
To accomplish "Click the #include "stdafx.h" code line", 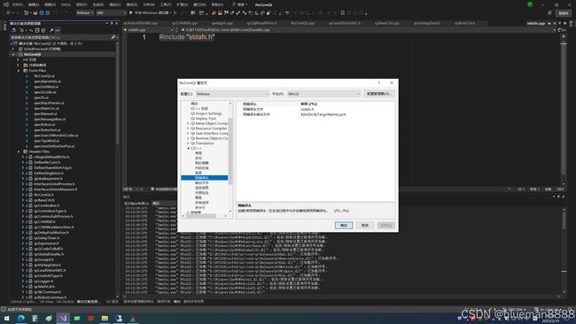I will (x=187, y=37).
